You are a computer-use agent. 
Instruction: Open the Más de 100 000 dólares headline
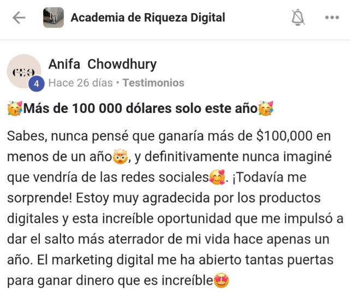[140, 108]
